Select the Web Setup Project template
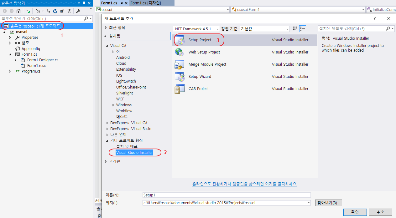 [x=245, y=52]
